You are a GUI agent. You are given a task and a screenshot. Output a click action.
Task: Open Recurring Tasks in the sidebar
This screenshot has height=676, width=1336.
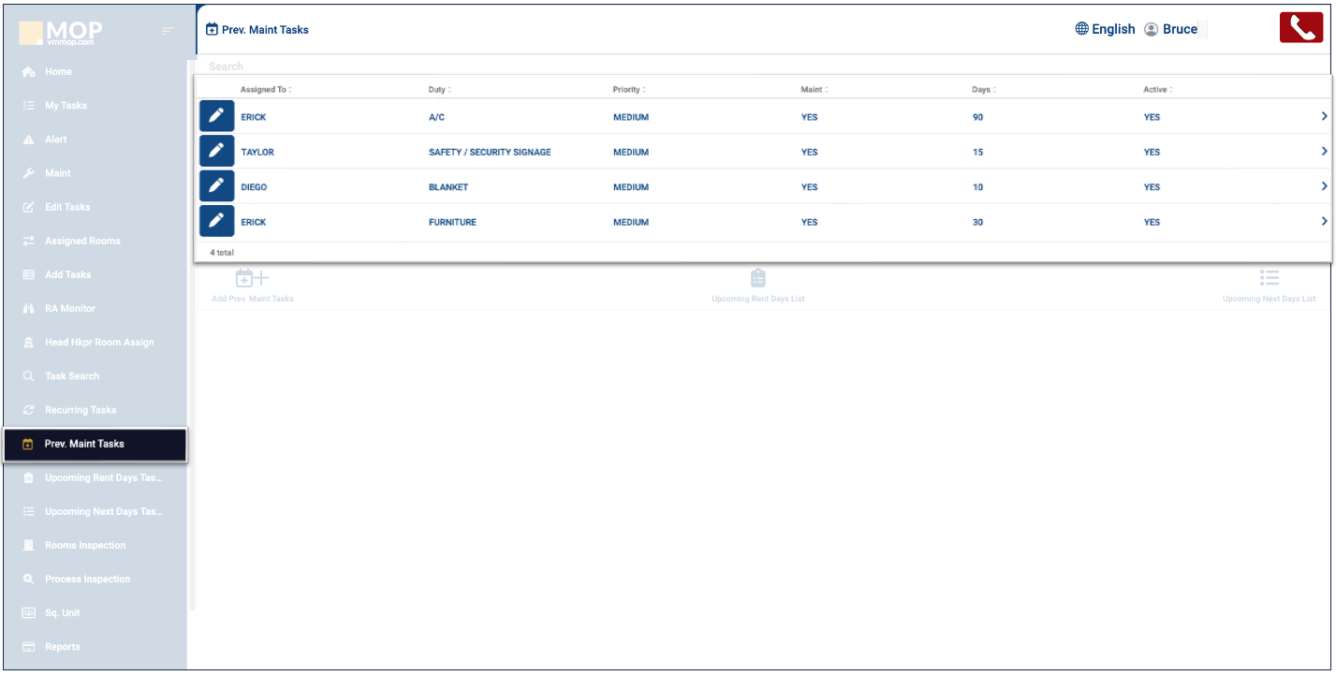(81, 410)
